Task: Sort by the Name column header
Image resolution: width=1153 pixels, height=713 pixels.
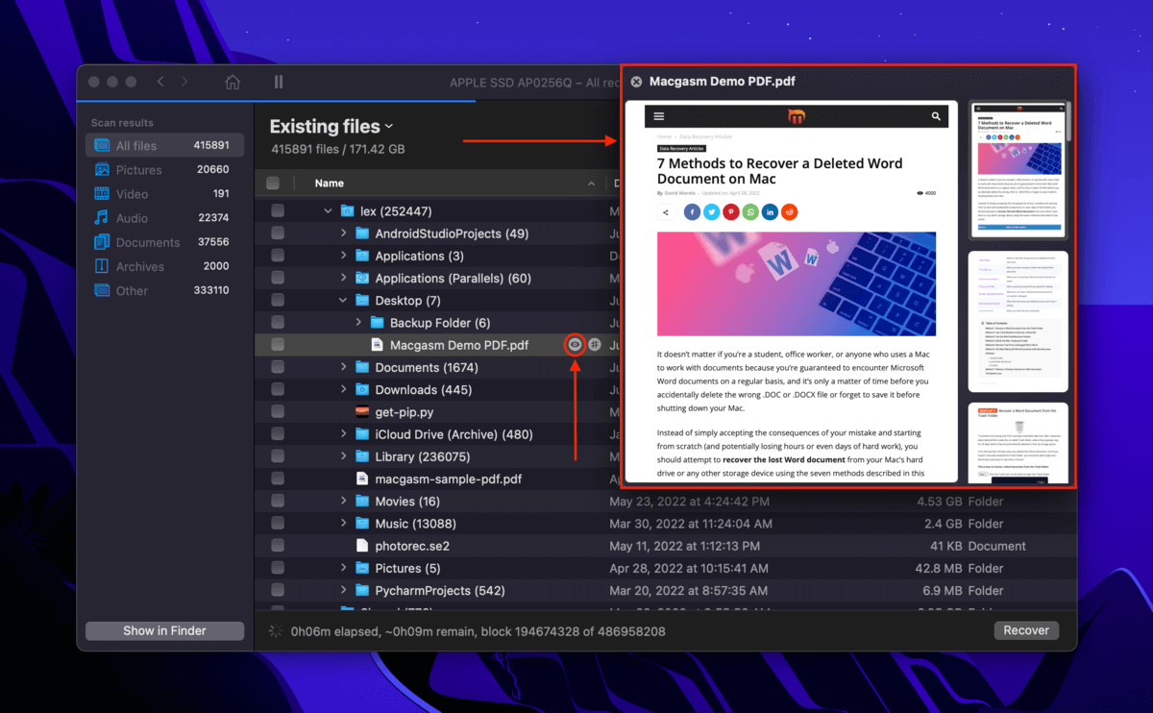Action: [330, 184]
